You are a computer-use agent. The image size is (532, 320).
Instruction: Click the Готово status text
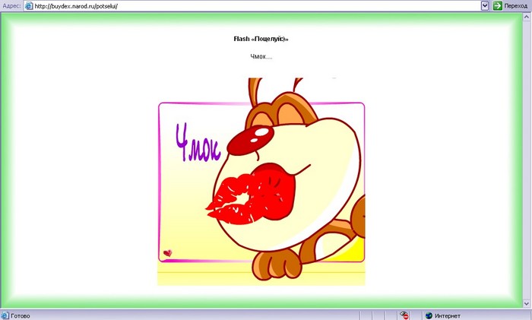tap(21, 316)
